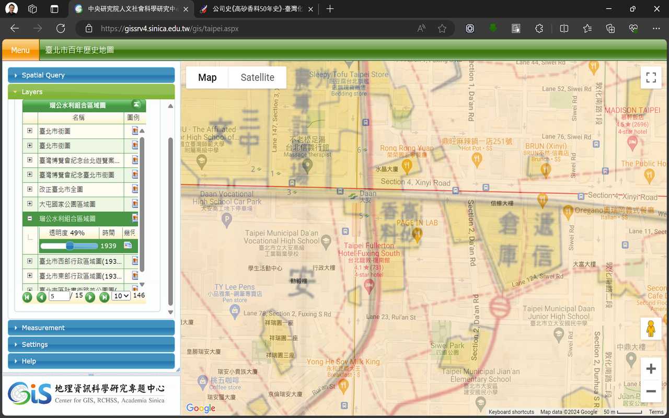
Task: Select the Map base view
Action: pyautogui.click(x=207, y=77)
